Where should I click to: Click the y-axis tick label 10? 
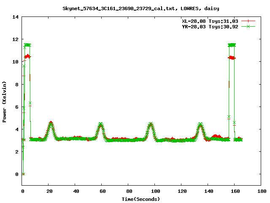pos(15,62)
